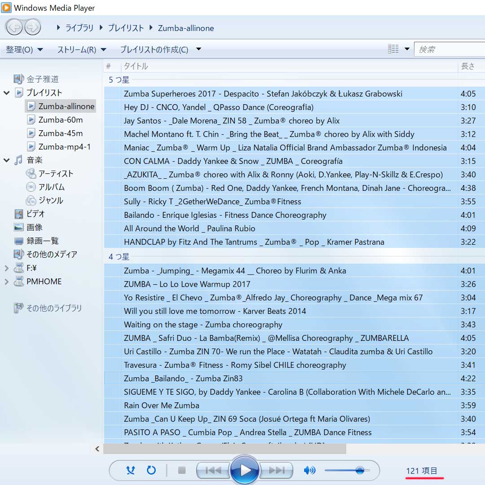The image size is (485, 485).
Task: Click the Previous track button
Action: click(x=213, y=471)
